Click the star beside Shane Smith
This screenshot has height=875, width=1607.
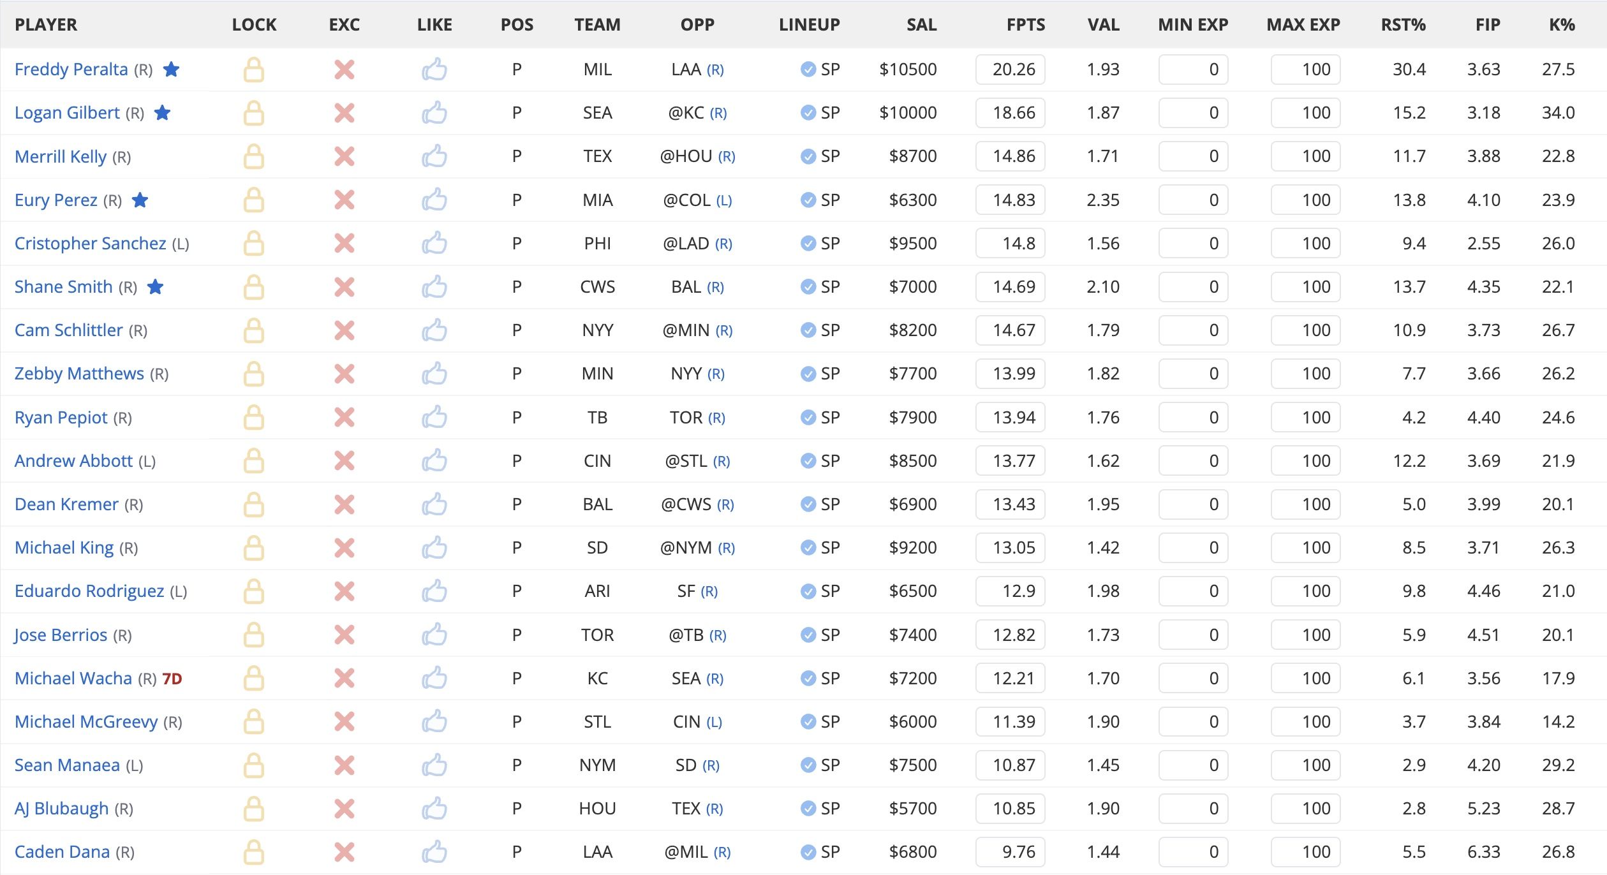pos(156,287)
